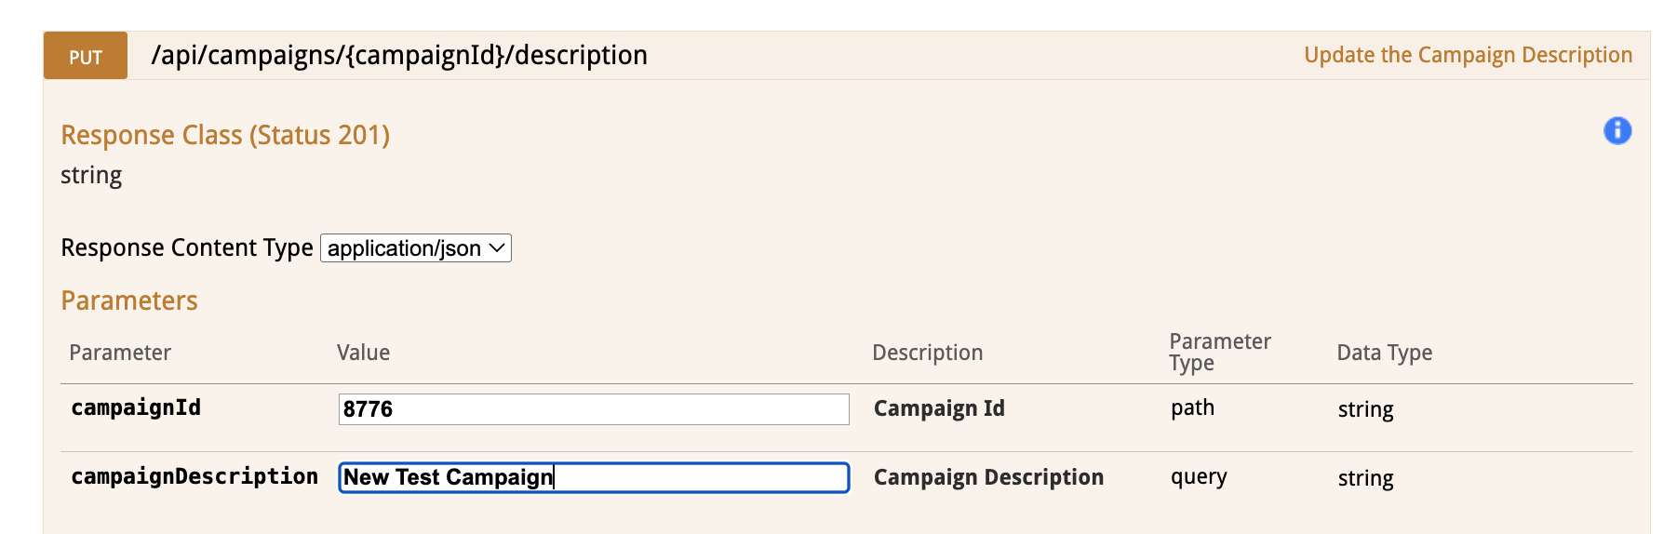Open the Response Content Type dropdown
The width and height of the screenshot is (1677, 534).
[x=416, y=248]
